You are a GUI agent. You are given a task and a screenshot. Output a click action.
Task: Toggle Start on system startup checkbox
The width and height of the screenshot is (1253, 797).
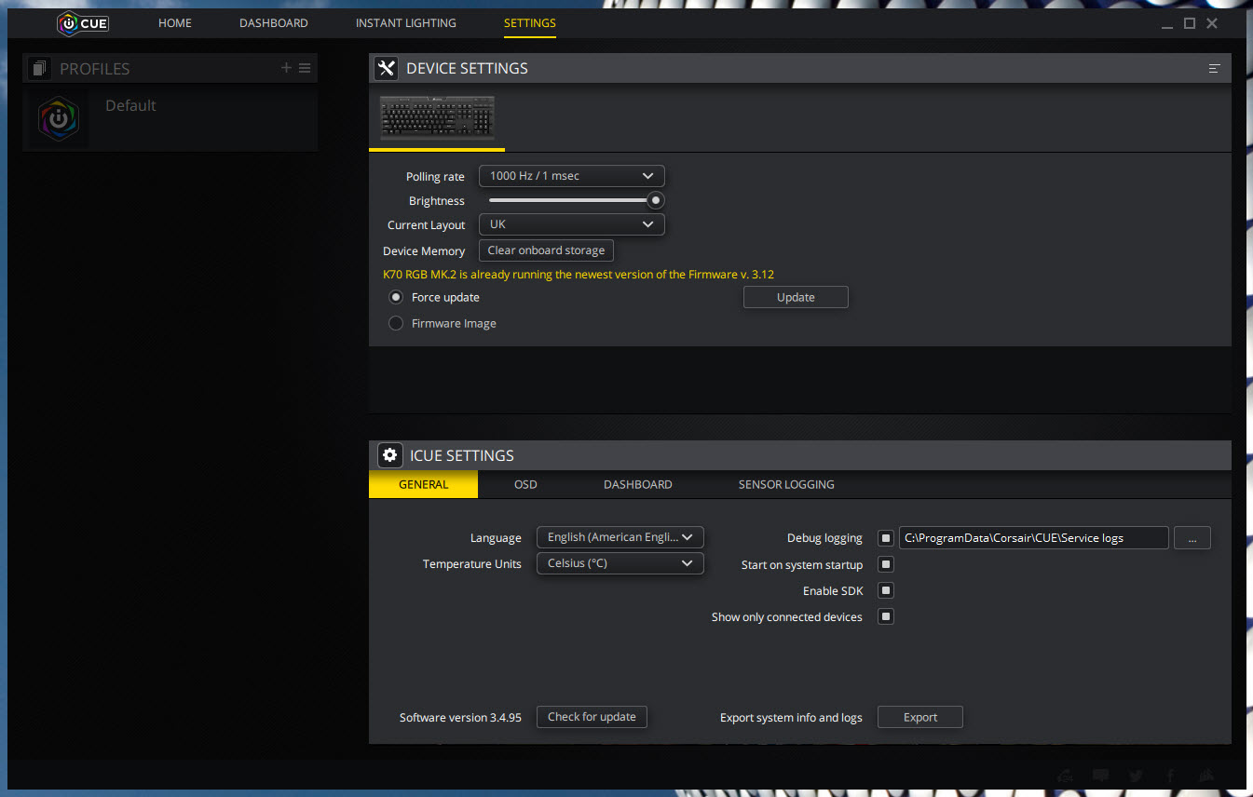click(886, 564)
